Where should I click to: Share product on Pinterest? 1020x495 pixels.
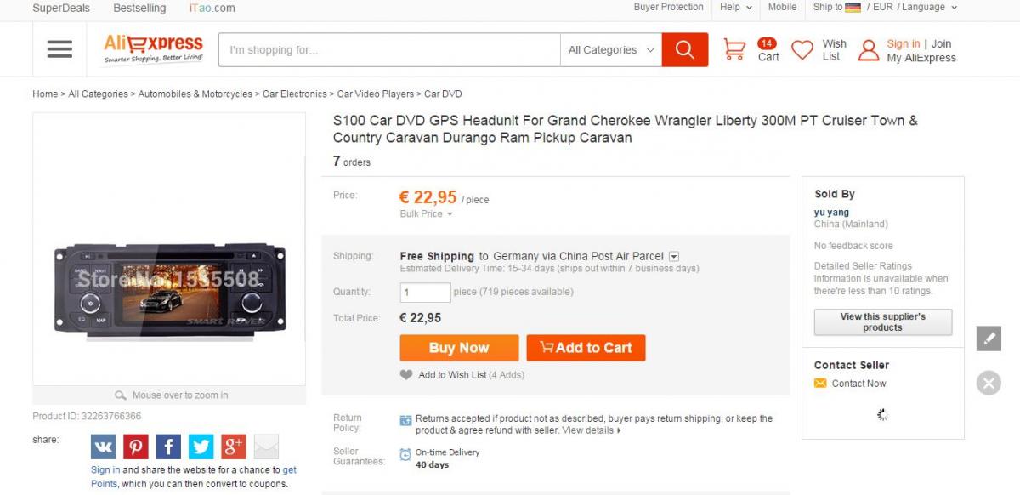tap(136, 447)
